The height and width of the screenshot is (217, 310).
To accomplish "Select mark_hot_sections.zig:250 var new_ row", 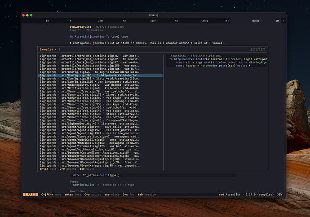I will (x=101, y=66).
